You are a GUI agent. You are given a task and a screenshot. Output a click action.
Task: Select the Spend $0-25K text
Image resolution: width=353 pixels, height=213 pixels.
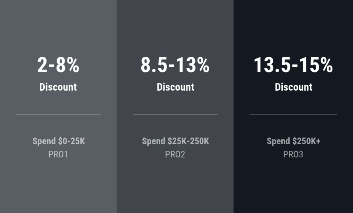tap(59, 141)
